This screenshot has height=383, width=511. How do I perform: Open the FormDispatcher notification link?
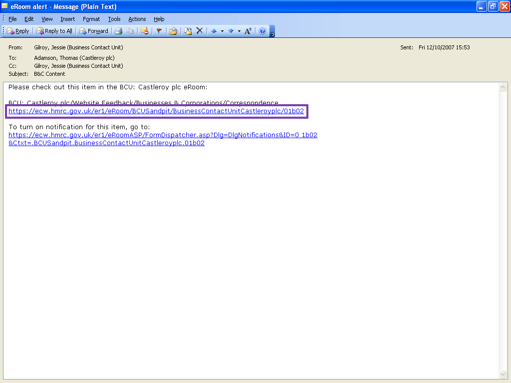tap(163, 135)
